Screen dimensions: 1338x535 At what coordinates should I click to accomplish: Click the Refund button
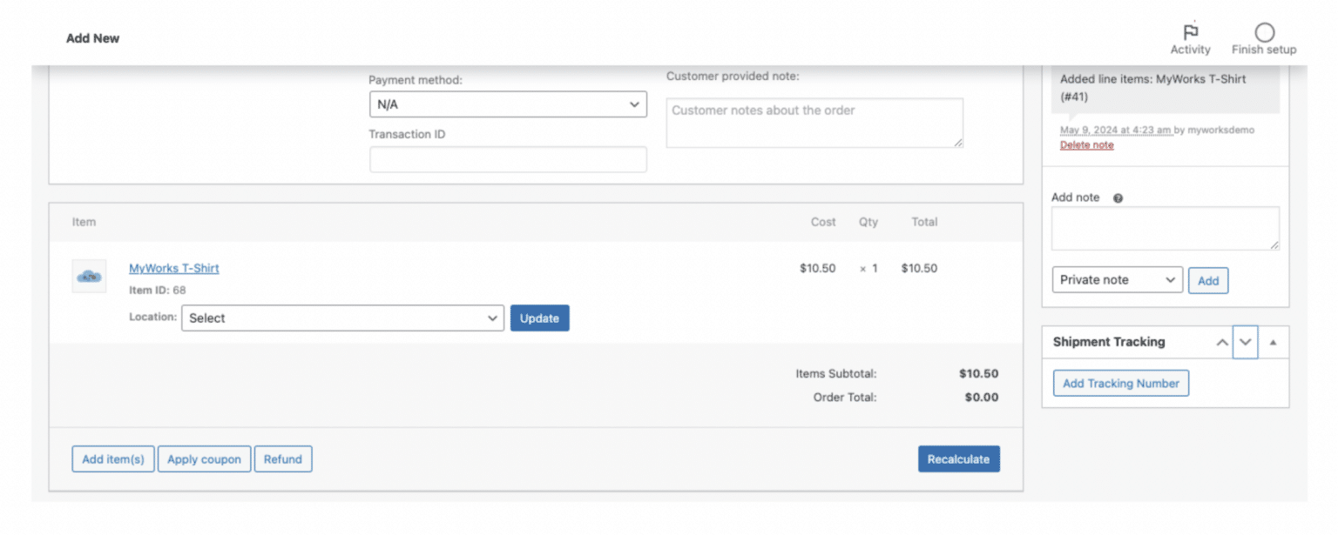click(x=283, y=458)
